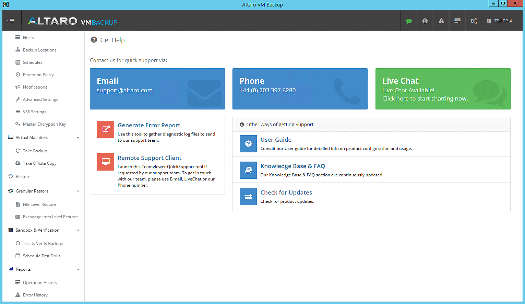Click the info icon in the header bar
The image size is (525, 304).
425,21
